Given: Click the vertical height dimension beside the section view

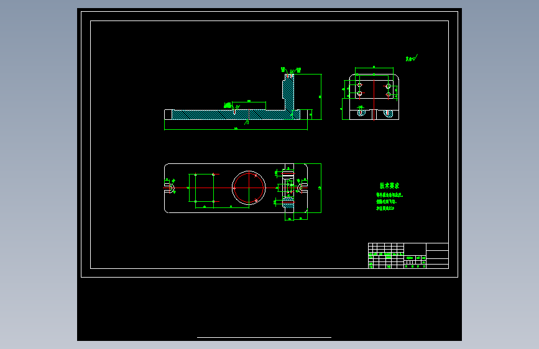Looking at the screenshot, I should [x=321, y=97].
